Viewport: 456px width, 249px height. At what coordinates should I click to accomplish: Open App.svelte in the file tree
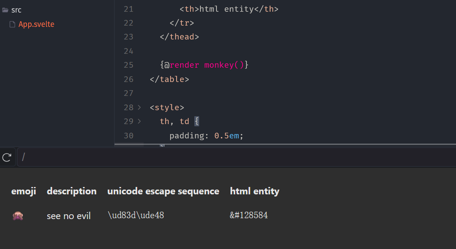tap(36, 24)
